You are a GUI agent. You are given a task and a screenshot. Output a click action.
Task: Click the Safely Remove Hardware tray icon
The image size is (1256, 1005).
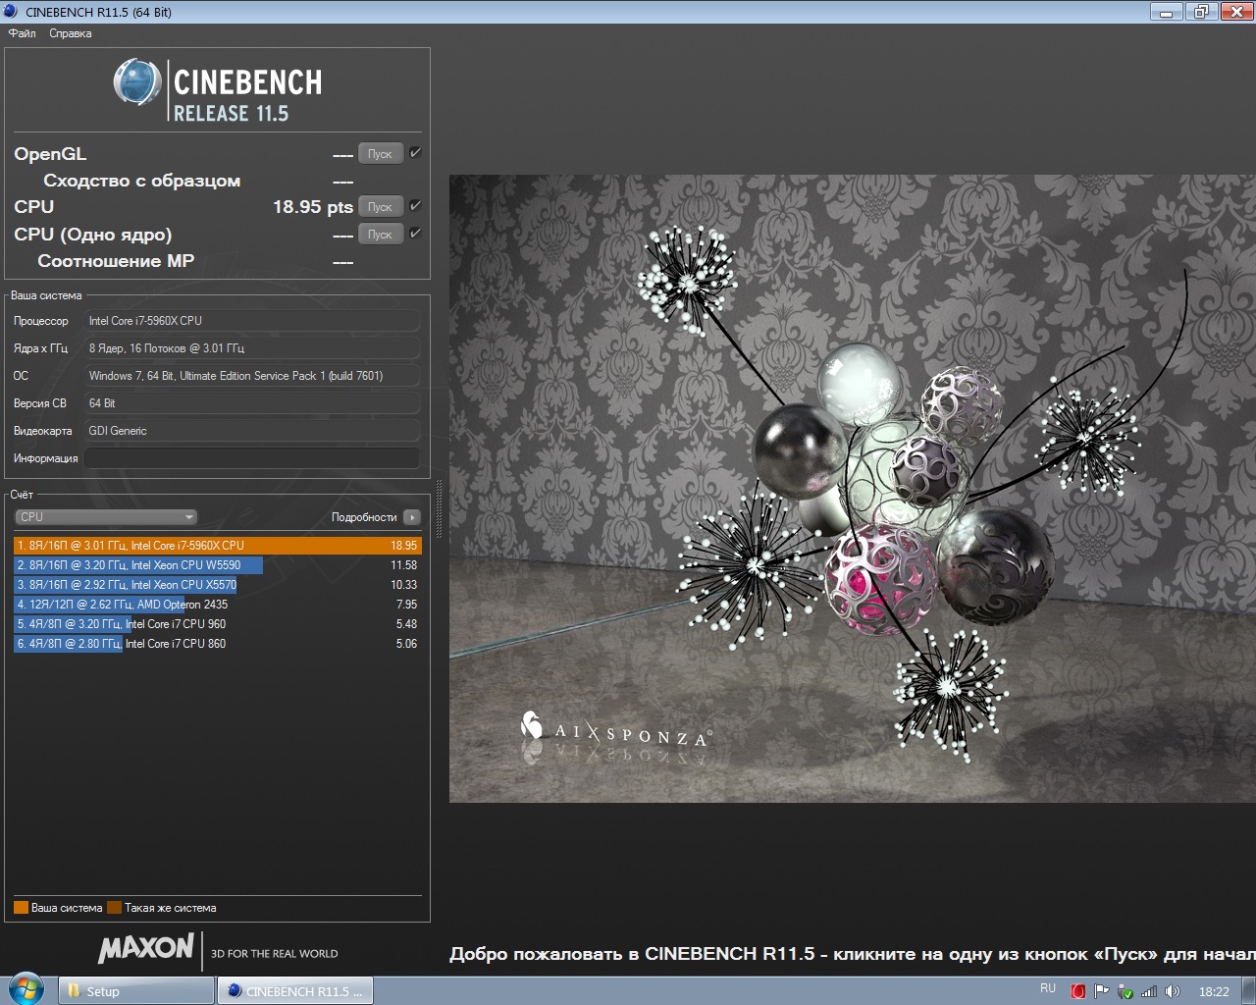tap(1125, 991)
